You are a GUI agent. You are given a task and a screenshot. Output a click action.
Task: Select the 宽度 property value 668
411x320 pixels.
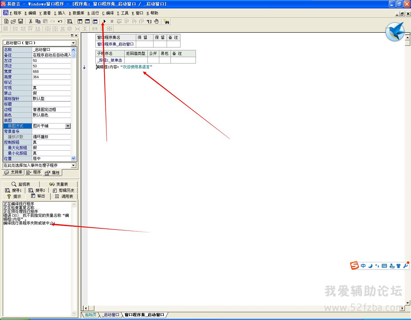[x=51, y=72]
